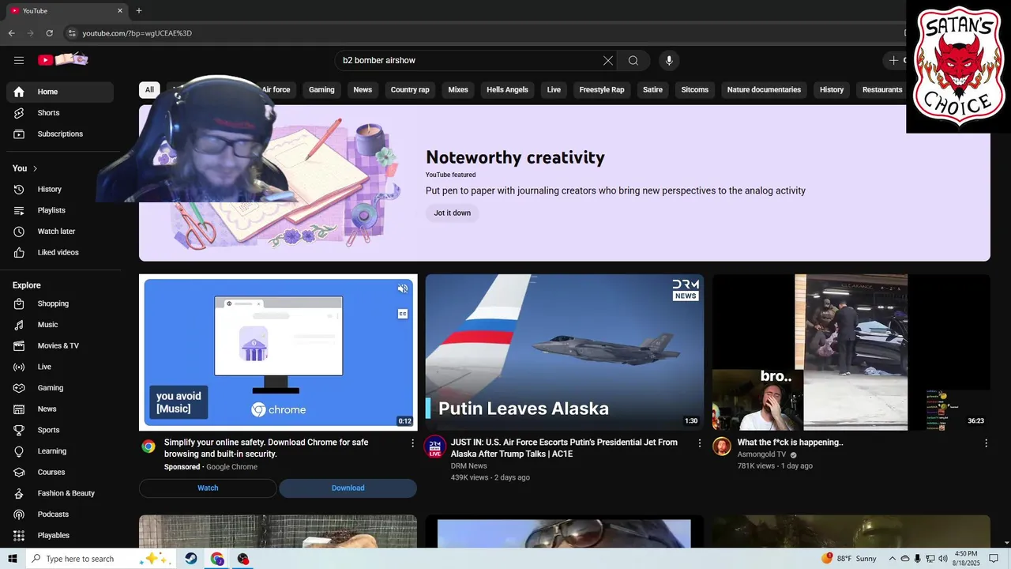Screen dimensions: 1011x569
Task: Open the Asmongold video thumbnail
Action: [x=851, y=352]
